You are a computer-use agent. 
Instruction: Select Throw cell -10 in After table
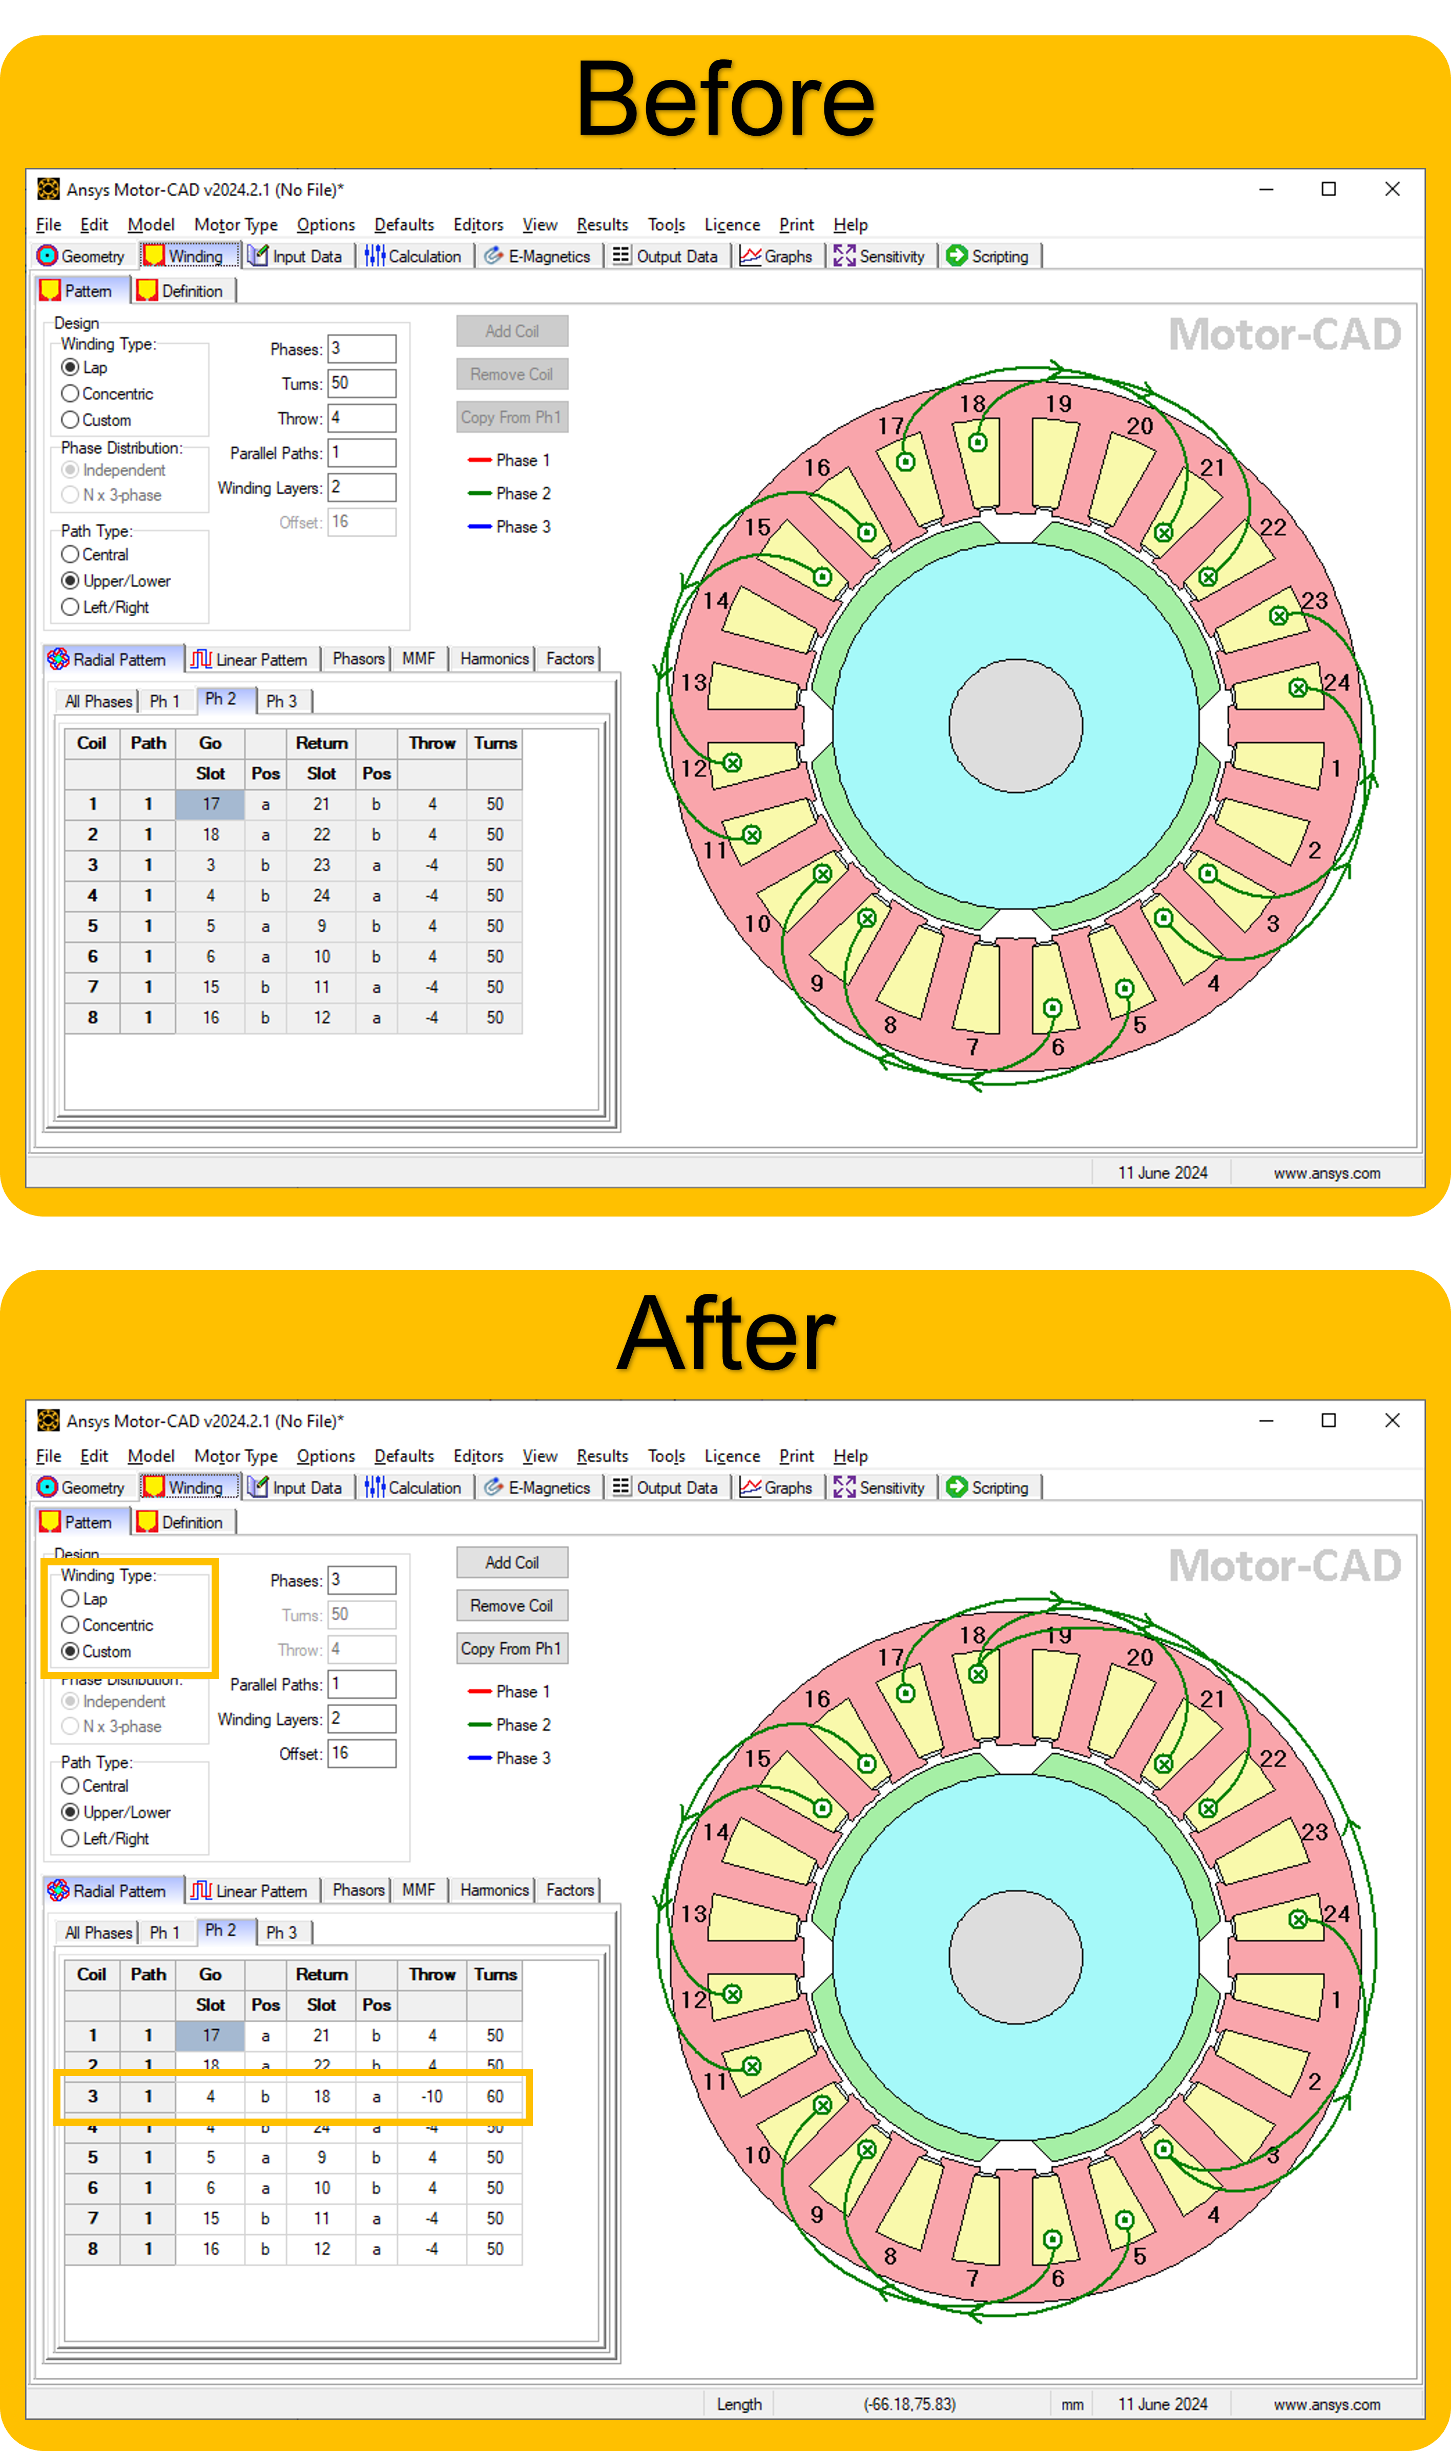(432, 2096)
